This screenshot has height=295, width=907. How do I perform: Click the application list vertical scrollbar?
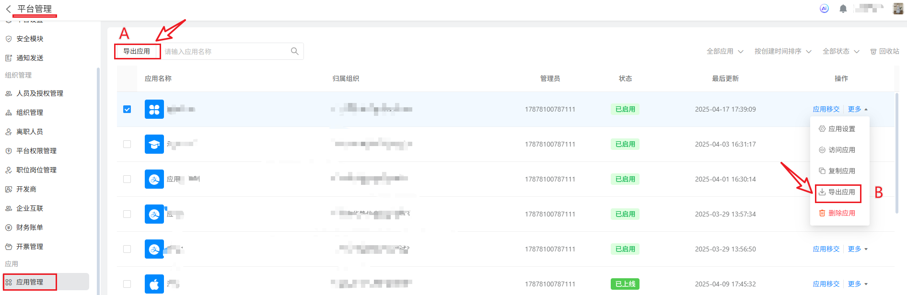tap(897, 153)
